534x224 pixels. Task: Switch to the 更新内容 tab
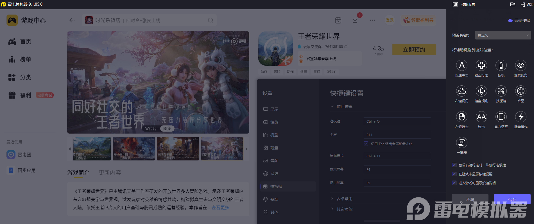(x=110, y=172)
